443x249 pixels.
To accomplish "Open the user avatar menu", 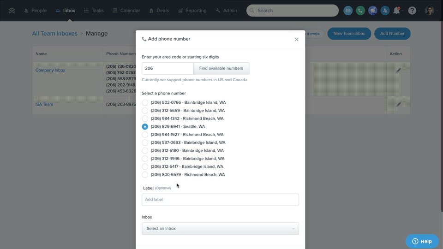I will coord(430,11).
